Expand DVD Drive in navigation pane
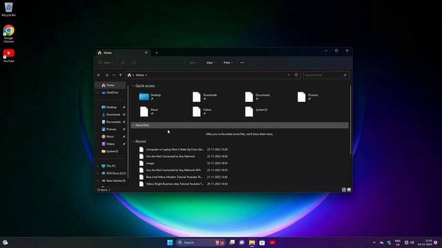 pos(98,173)
